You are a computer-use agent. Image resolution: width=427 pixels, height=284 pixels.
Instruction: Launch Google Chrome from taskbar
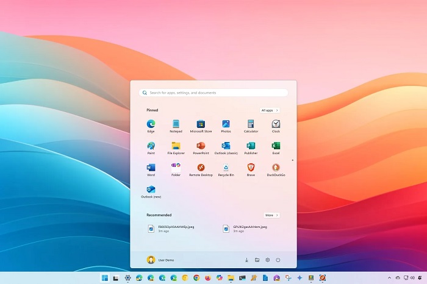(x=196, y=278)
